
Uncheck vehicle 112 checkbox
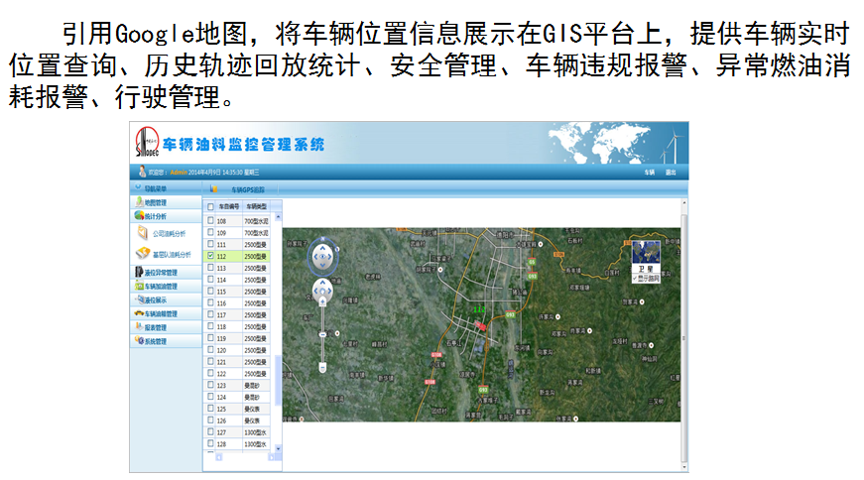pyautogui.click(x=210, y=256)
